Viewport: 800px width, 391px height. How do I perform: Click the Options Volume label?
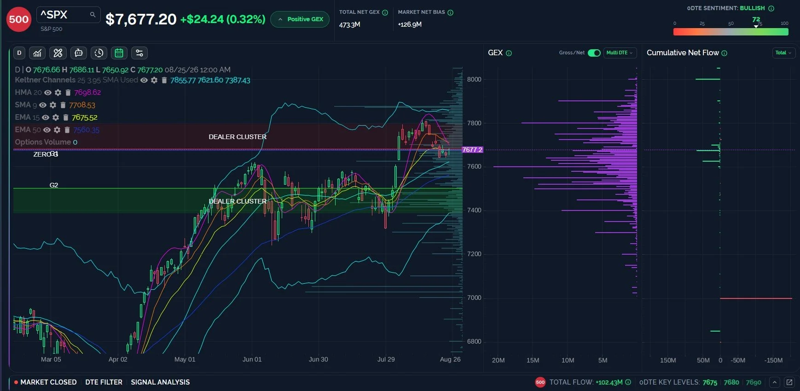coord(43,142)
